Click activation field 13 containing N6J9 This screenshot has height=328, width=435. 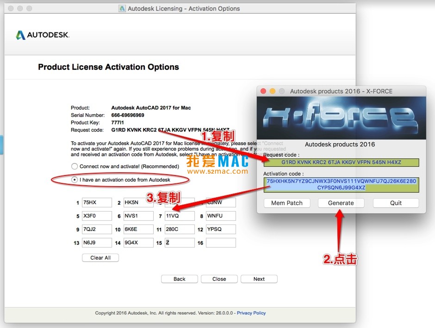point(97,243)
